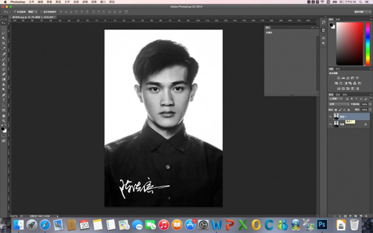Select the open JPG document tab
The image size is (373, 233).
pyautogui.click(x=34, y=17)
